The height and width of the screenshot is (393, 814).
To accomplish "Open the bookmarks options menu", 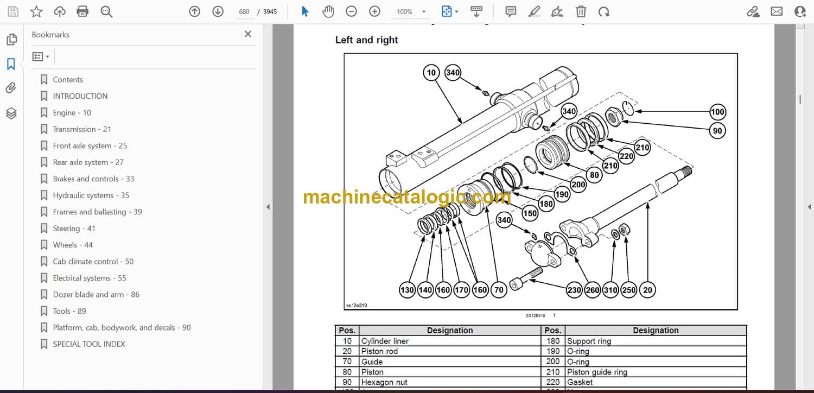I will point(41,56).
